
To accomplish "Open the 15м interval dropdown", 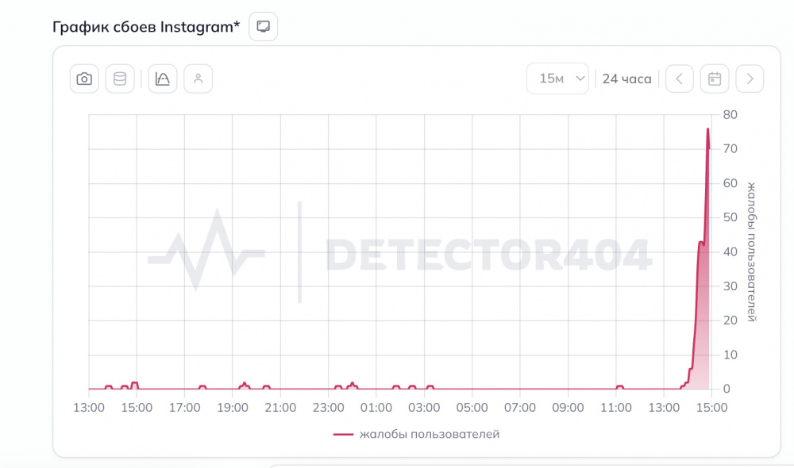I will (557, 79).
